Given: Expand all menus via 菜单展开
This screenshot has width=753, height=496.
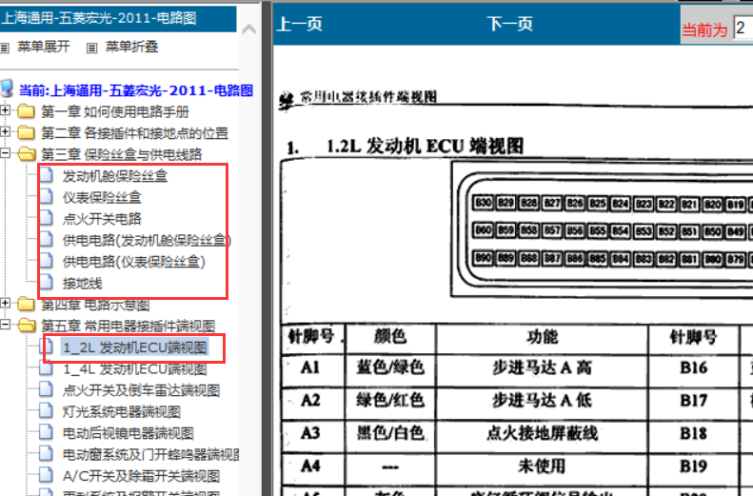Looking at the screenshot, I should [x=44, y=47].
